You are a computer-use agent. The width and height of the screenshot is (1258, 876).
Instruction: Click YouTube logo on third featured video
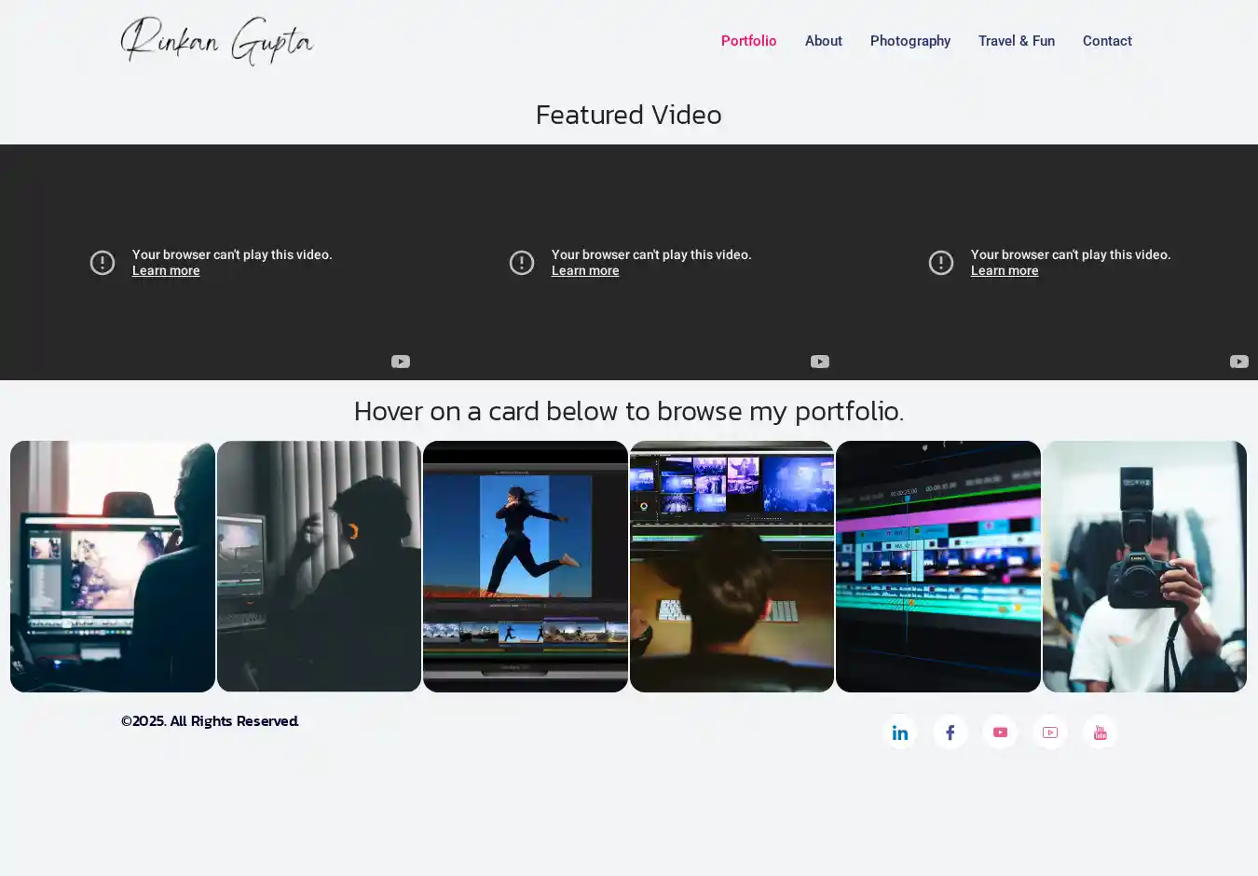(1238, 362)
